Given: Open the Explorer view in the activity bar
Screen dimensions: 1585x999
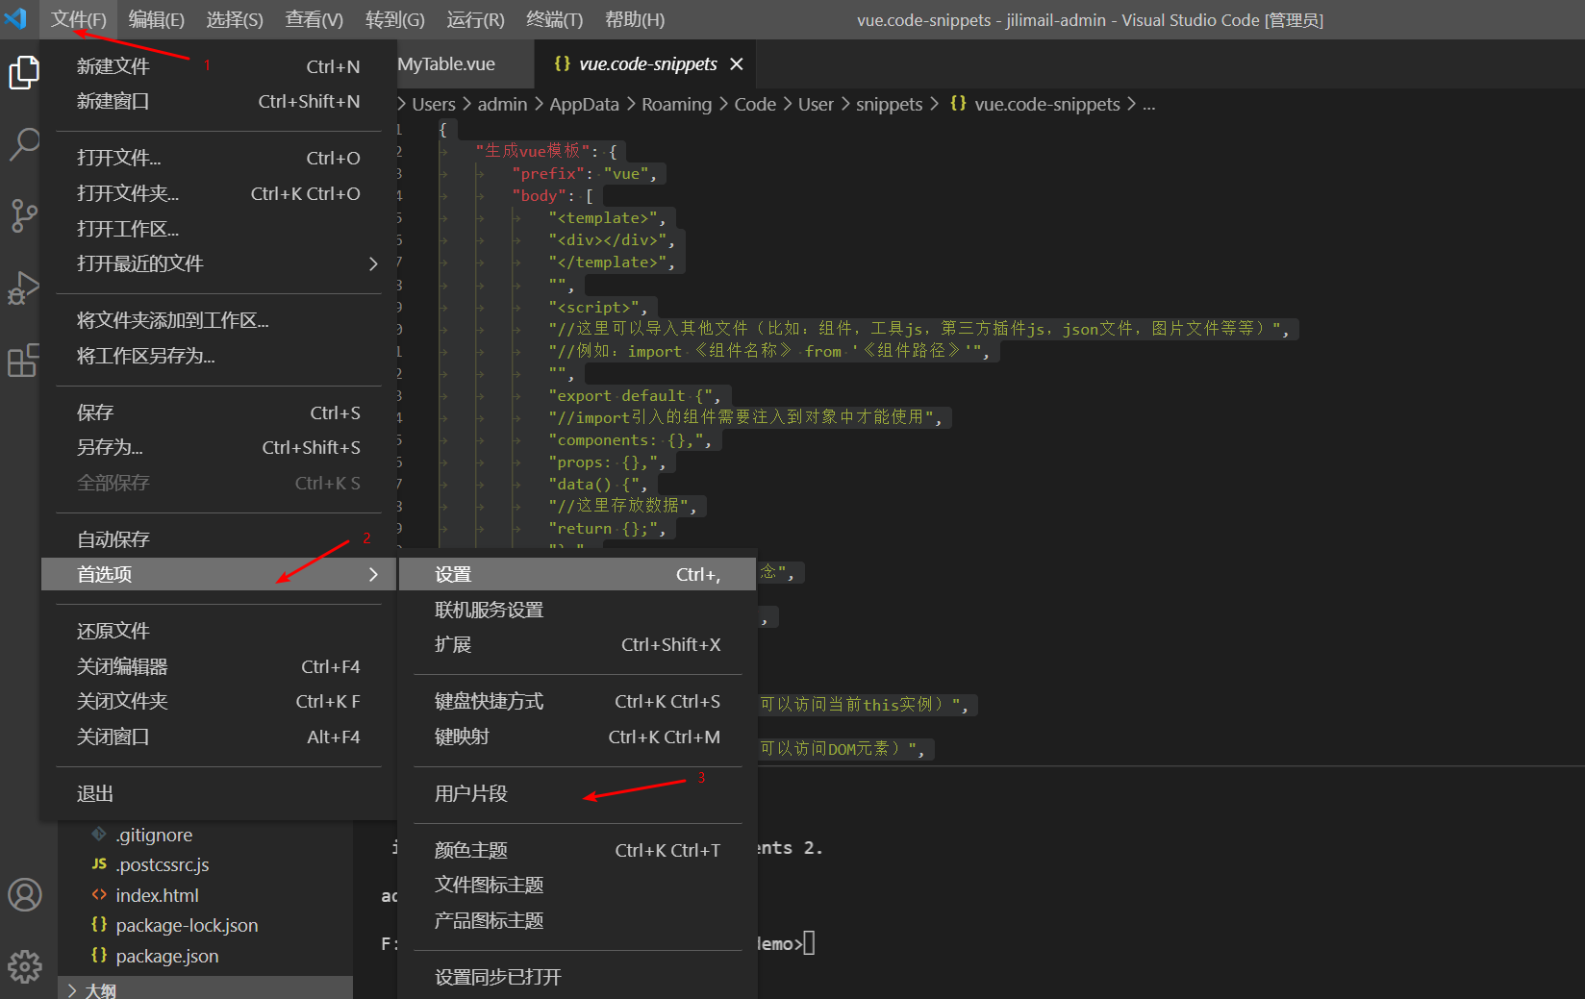Looking at the screenshot, I should 24,73.
